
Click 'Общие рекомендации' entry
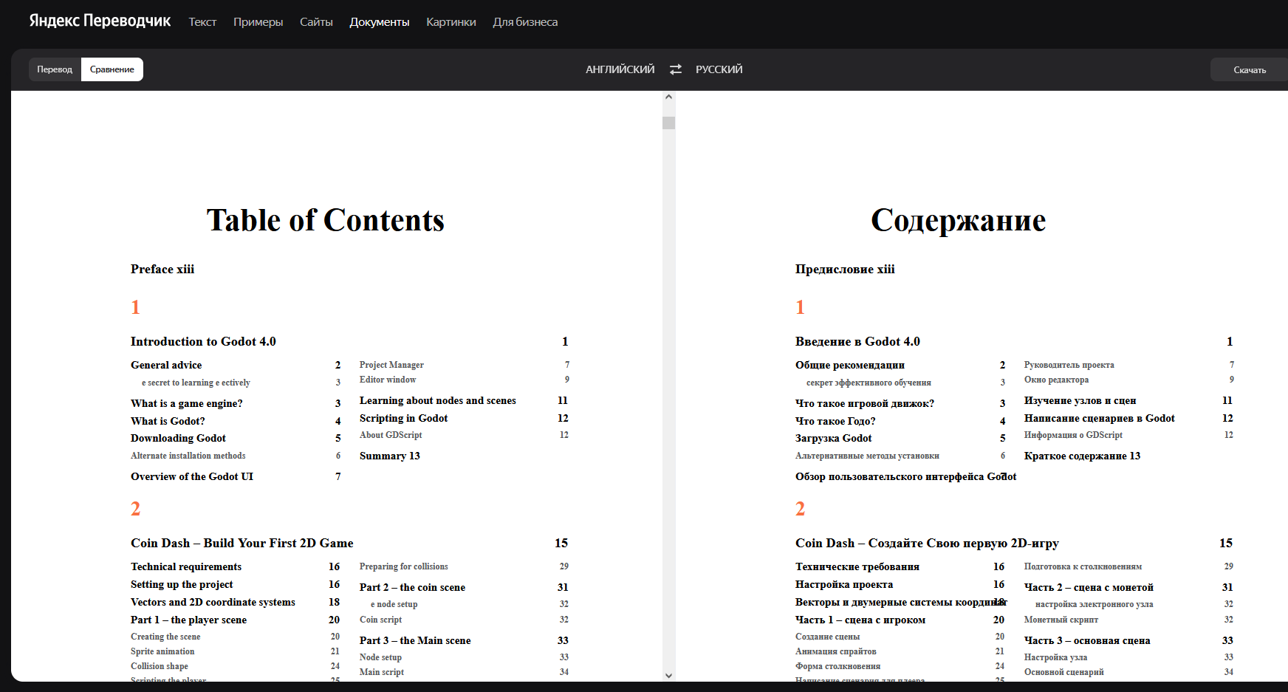tap(850, 365)
